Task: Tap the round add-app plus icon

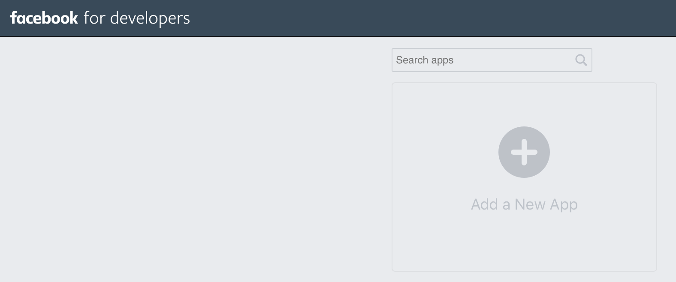Action: click(524, 152)
